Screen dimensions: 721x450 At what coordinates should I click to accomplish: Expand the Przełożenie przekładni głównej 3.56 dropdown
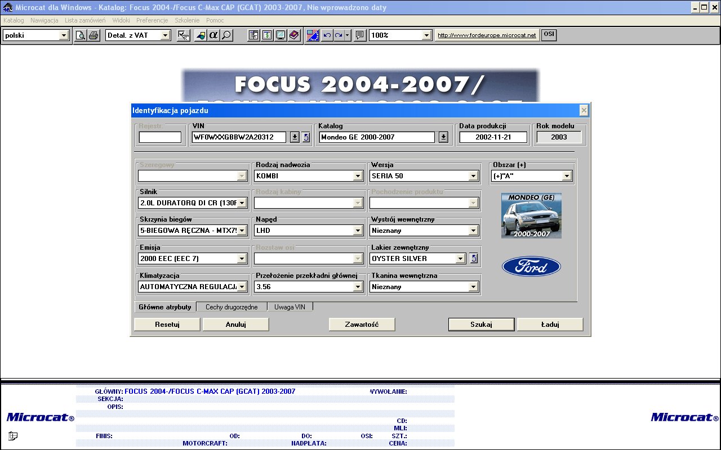358,287
